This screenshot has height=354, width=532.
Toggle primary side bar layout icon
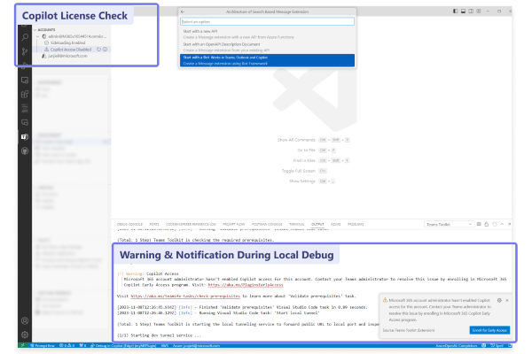pyautogui.click(x=456, y=12)
